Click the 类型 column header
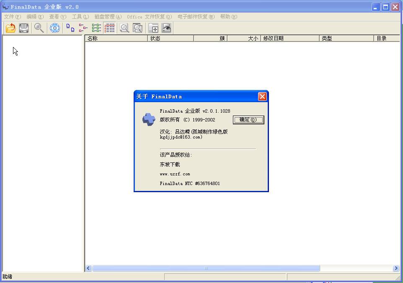The width and height of the screenshot is (403, 283). (346, 39)
